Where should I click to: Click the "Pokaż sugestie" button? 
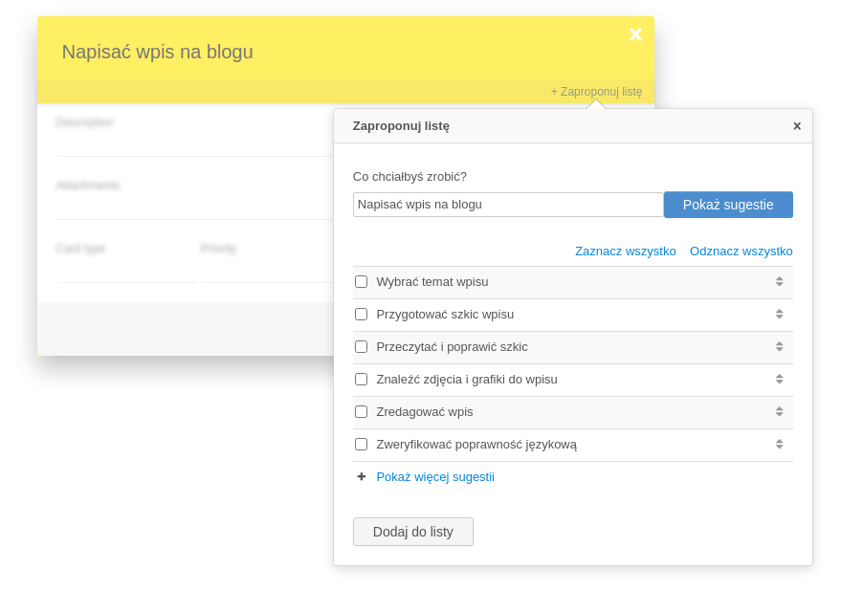(728, 204)
